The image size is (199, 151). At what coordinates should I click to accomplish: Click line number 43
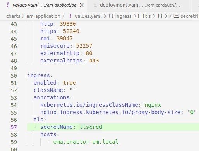[x=14, y=24]
